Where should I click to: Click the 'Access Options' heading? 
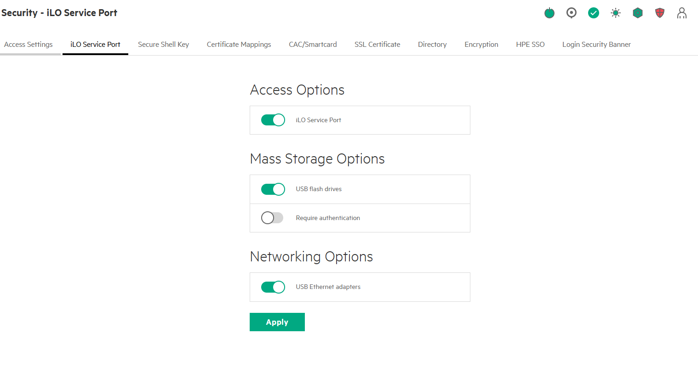tap(297, 90)
